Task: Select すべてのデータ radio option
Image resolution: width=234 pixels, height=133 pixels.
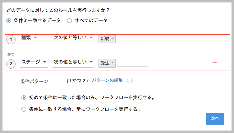Action: [x=69, y=20]
